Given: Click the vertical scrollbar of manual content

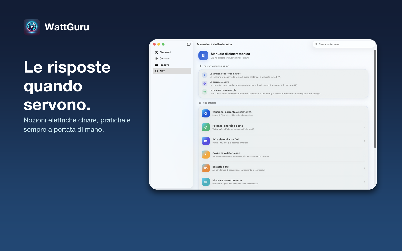Looking at the screenshot, I should (375, 99).
